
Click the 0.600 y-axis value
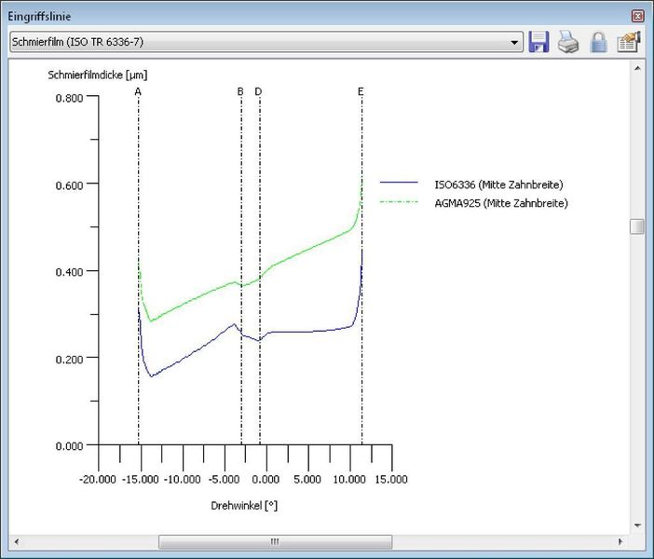tap(69, 185)
